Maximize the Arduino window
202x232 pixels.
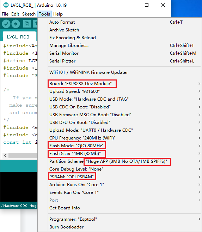(147, 5)
